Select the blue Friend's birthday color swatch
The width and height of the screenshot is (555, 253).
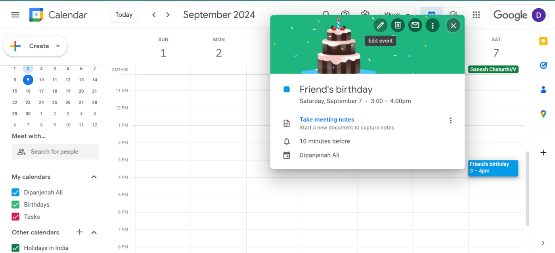(x=287, y=90)
